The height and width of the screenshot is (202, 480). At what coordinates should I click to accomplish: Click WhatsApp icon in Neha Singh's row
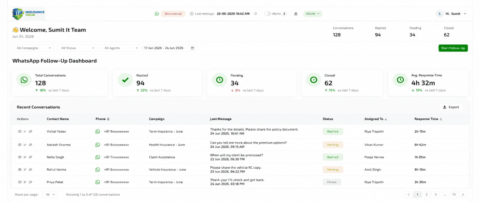pyautogui.click(x=98, y=157)
